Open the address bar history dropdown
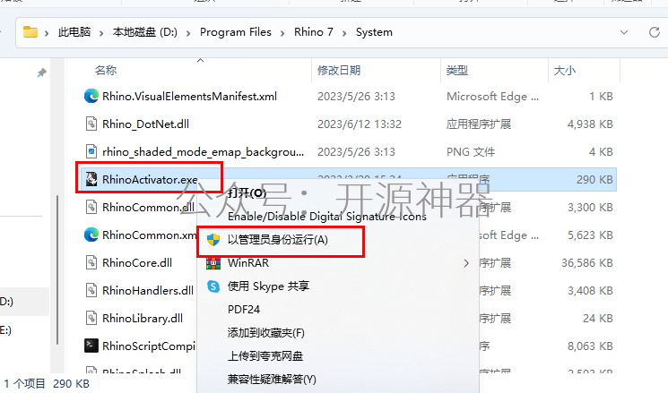The height and width of the screenshot is (393, 668). 624,32
